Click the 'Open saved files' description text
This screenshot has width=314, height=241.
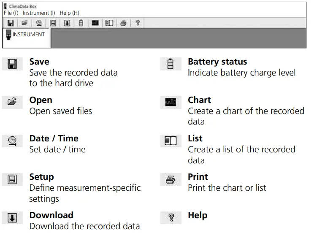61,111
